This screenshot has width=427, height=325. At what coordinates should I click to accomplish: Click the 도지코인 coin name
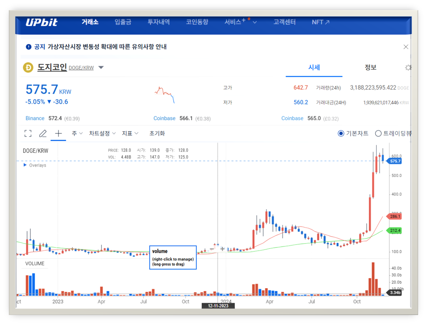[52, 67]
